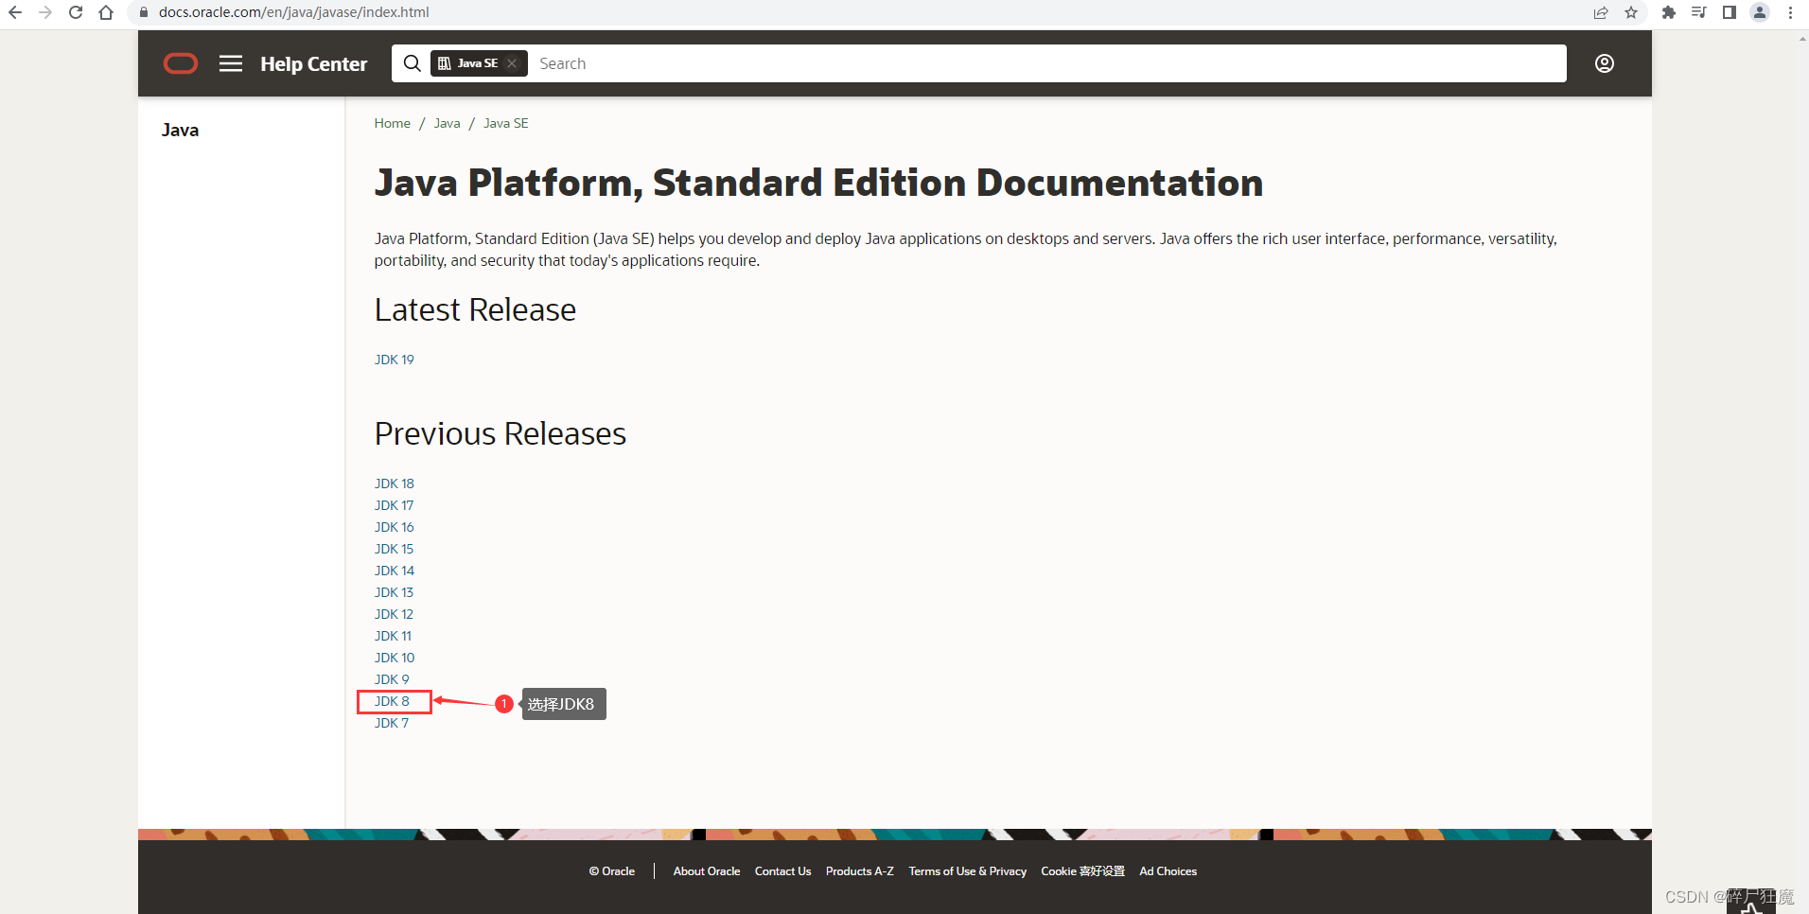Open the JDK 18 documentation link

pos(394,483)
